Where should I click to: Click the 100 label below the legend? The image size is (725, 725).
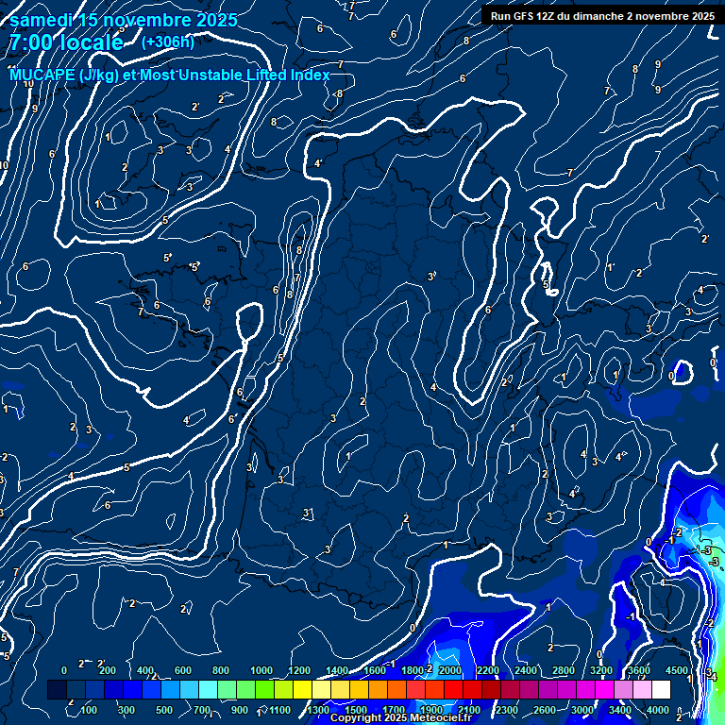[x=89, y=710]
